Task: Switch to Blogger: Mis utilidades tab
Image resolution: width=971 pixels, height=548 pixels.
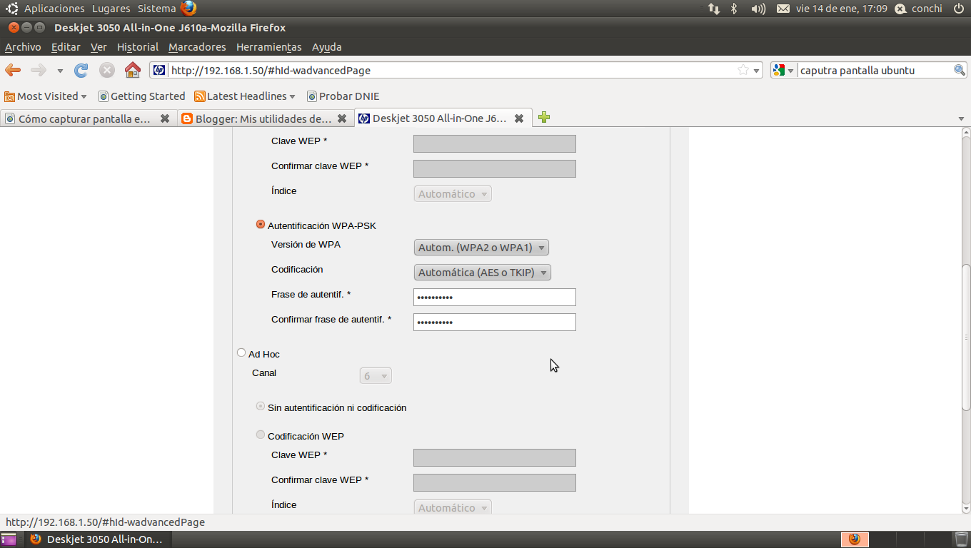Action: coord(266,118)
